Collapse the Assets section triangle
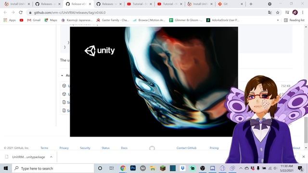The image size is (308, 173). click(x=62, y=75)
